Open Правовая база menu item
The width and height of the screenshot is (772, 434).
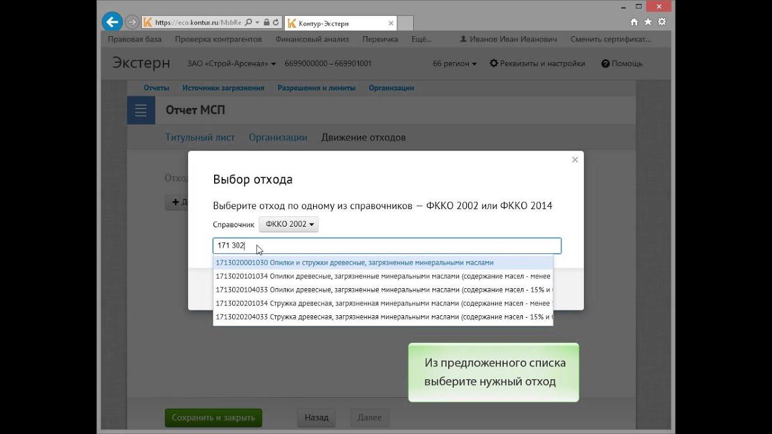coord(134,39)
